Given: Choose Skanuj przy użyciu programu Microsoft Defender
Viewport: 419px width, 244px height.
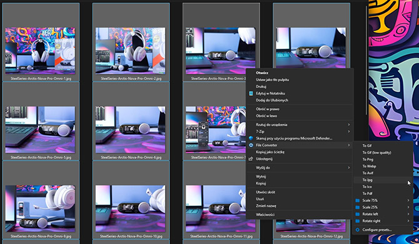Looking at the screenshot, I should (300, 138).
